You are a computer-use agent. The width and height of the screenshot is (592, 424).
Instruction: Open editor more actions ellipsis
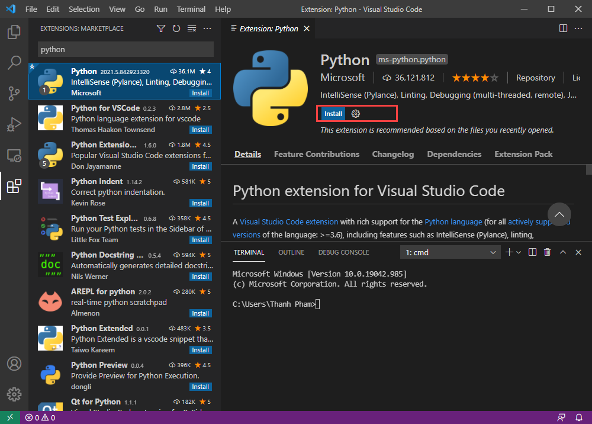578,28
